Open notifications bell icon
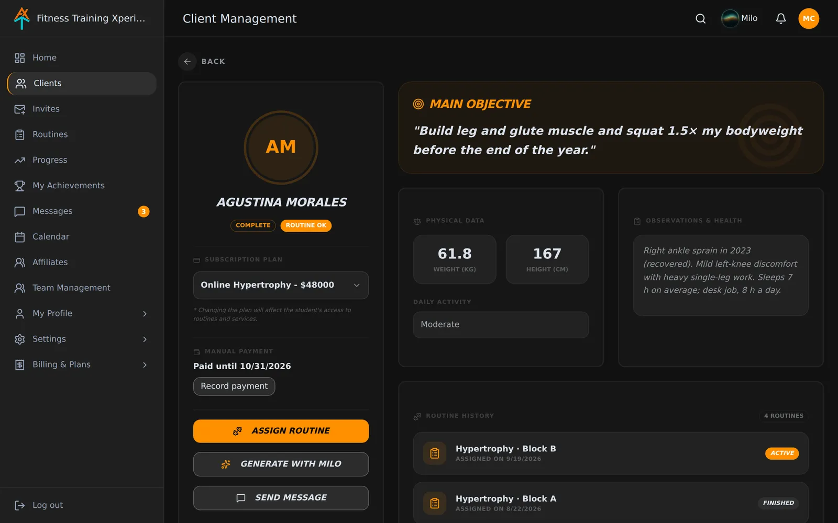Image resolution: width=838 pixels, height=523 pixels. (780, 19)
